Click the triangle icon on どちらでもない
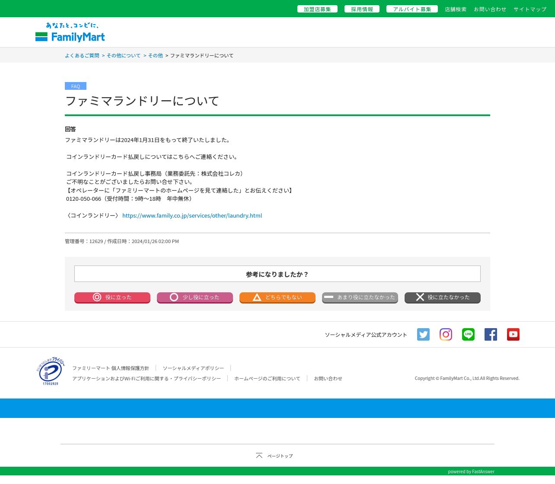The image size is (555, 484). [x=257, y=297]
